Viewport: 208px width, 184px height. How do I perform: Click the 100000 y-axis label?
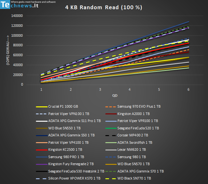pyautogui.click(x=17, y=36)
